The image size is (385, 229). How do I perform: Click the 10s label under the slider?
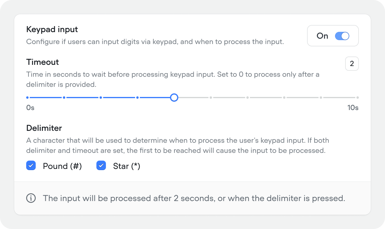[353, 107]
